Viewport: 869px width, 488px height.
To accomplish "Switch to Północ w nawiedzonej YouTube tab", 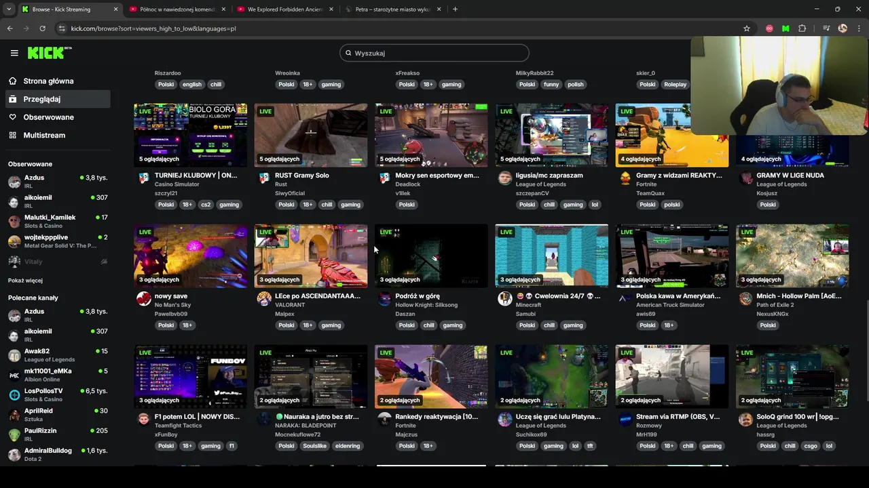I will click(x=177, y=9).
